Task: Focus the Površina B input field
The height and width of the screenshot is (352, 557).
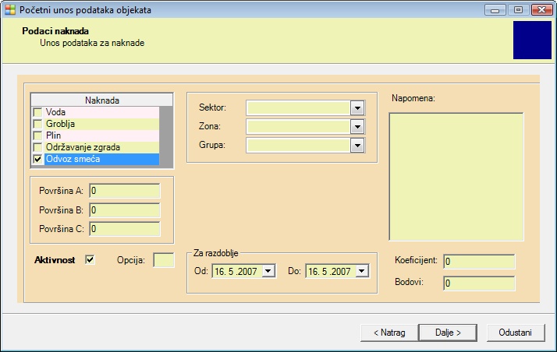Action: pos(125,210)
